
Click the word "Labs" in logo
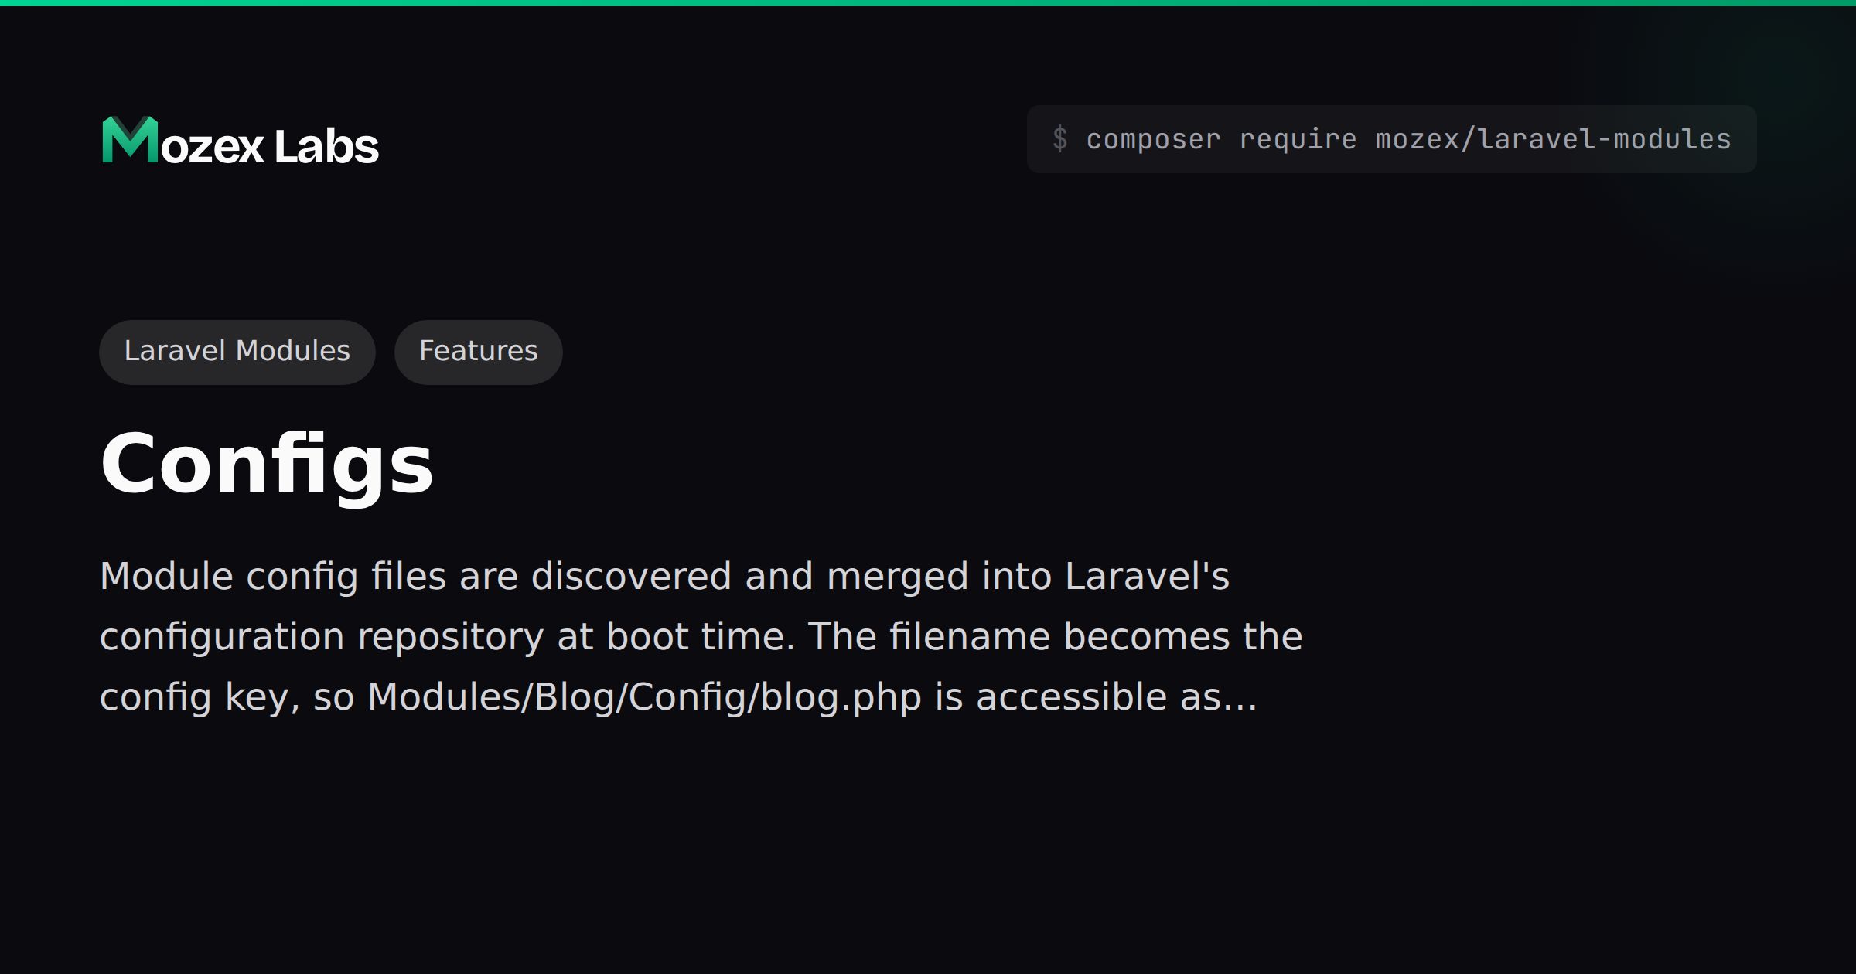pos(327,145)
